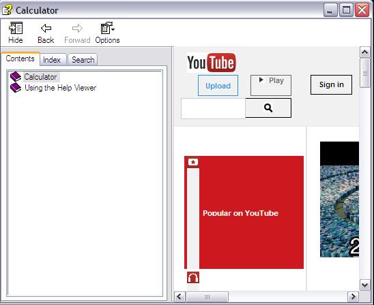Open the blue mosaic video thumbnail

point(339,199)
